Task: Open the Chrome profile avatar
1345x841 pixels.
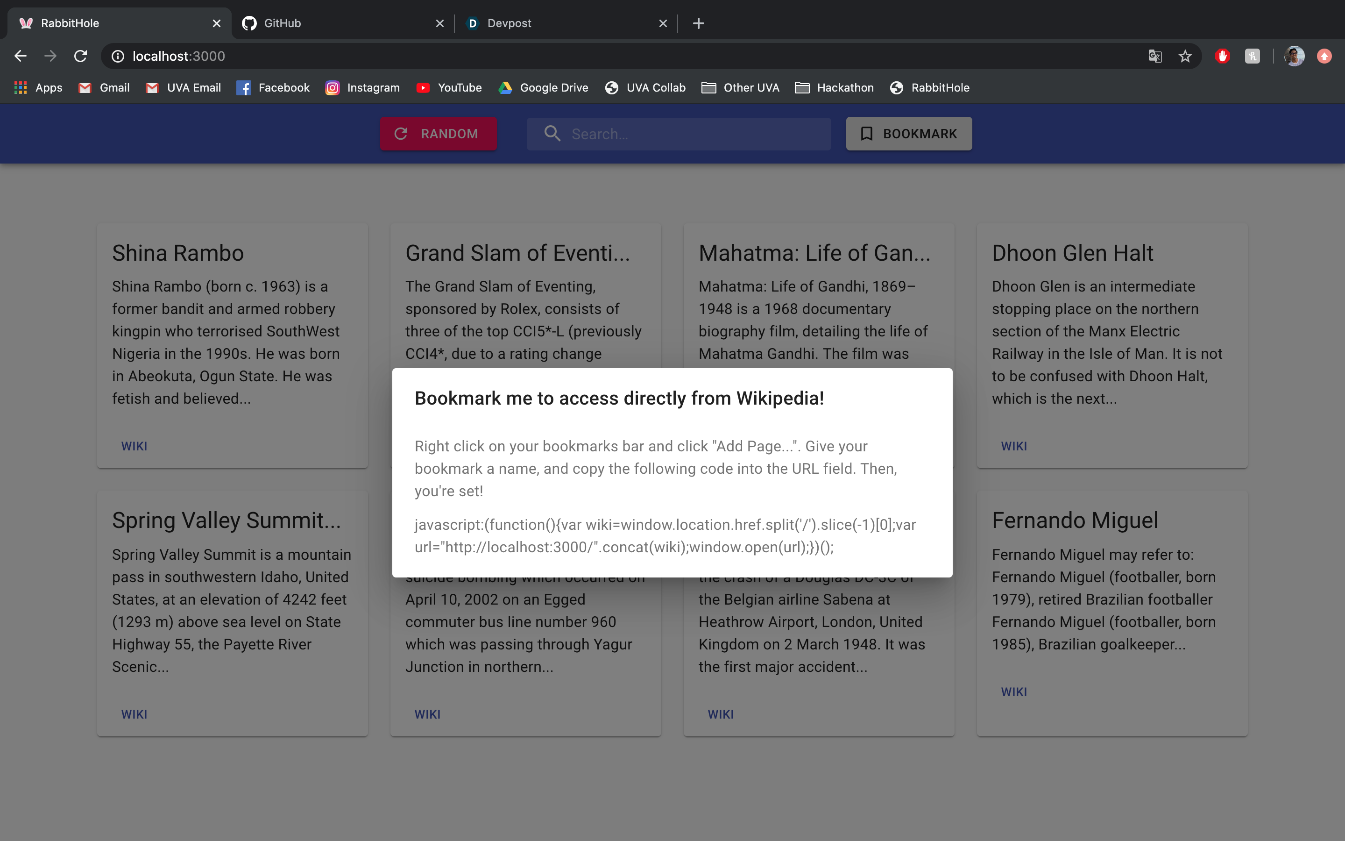Action: point(1294,56)
